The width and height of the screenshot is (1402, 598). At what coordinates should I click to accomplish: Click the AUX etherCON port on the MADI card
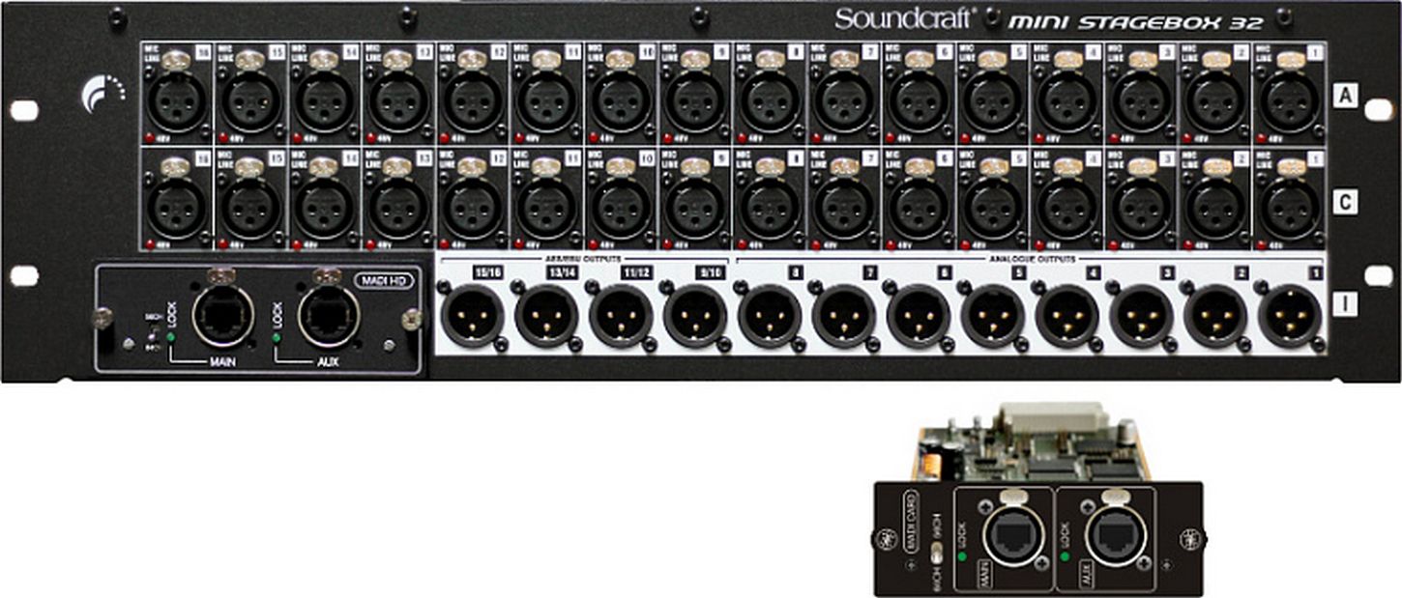pos(1118,535)
